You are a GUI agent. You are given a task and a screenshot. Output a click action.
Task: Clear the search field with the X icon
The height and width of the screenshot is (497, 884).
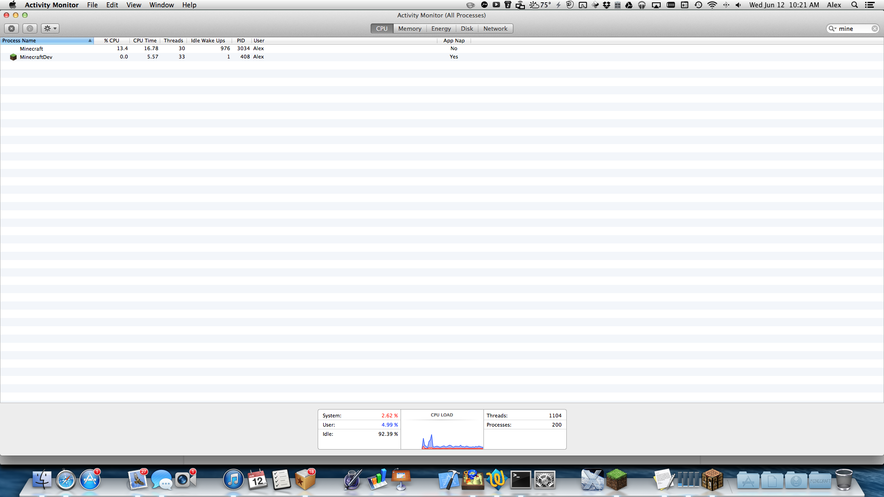tap(874, 29)
